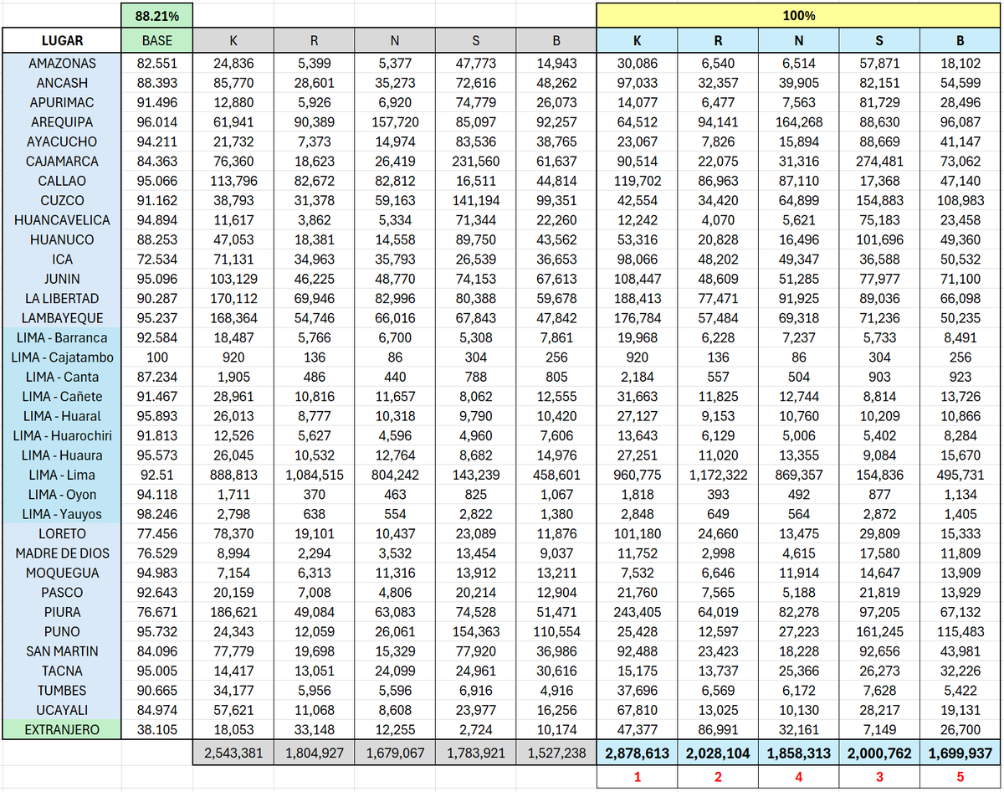1004x792 pixels.
Task: Click the LIMA - Cañete cell
Action: tap(62, 396)
